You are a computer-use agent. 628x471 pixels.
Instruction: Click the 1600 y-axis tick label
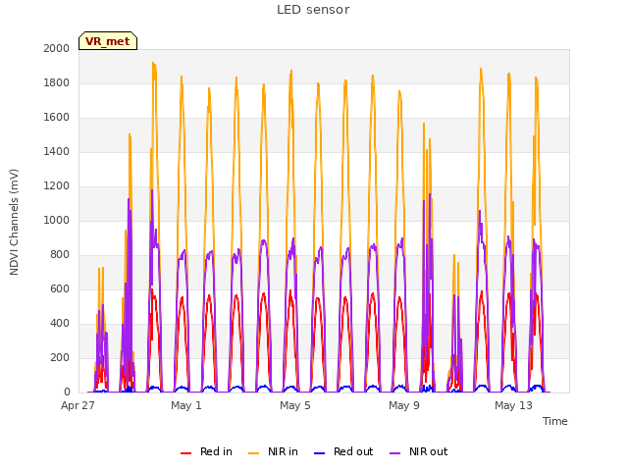click(x=57, y=118)
